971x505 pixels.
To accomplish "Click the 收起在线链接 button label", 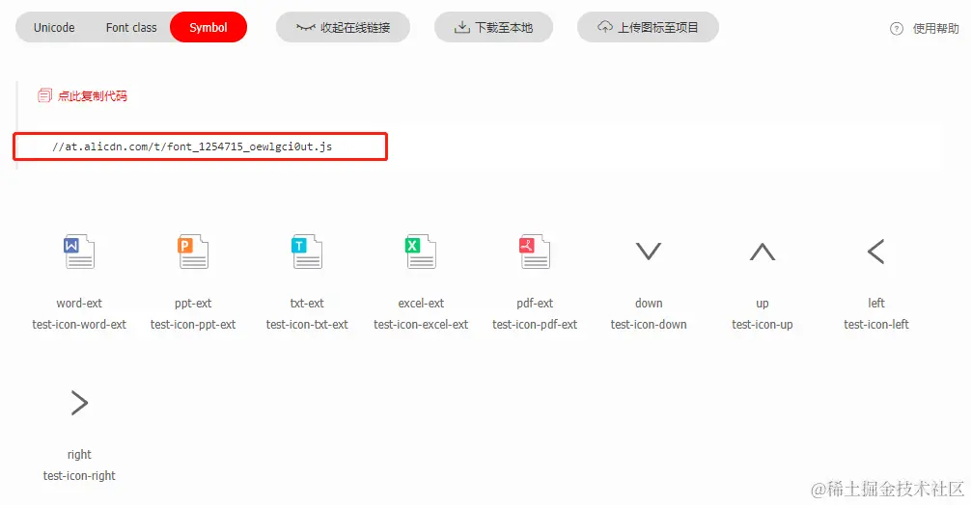I will click(x=355, y=28).
